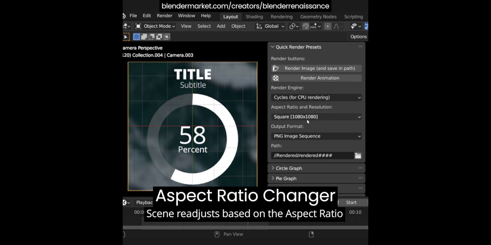Open the Aspect Ratio dropdown showing Square [1080x1080]
The image size is (491, 245).
316,116
